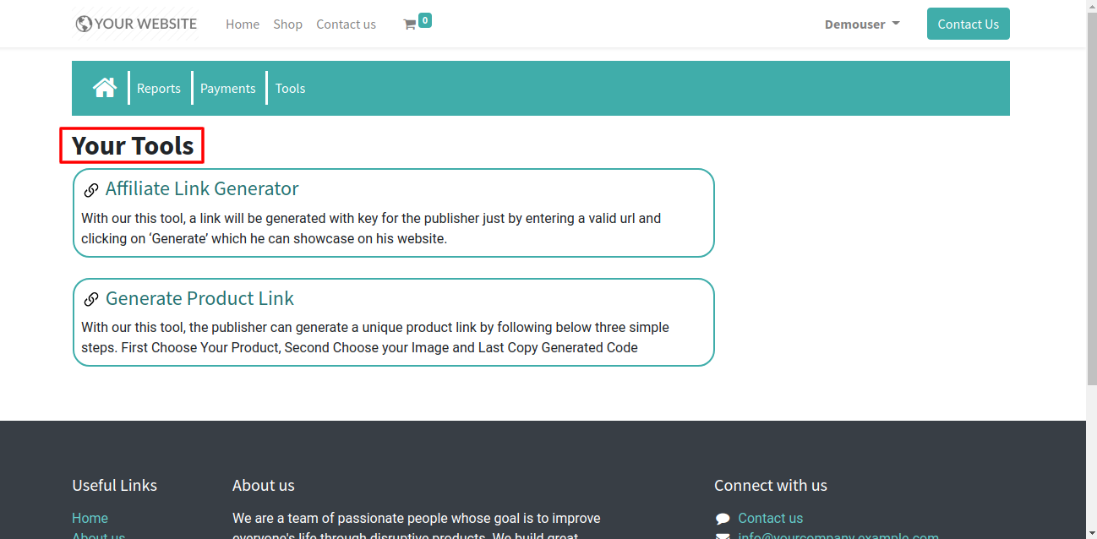Image resolution: width=1097 pixels, height=539 pixels.
Task: Navigate to Shop in the top menu
Action: (x=287, y=24)
